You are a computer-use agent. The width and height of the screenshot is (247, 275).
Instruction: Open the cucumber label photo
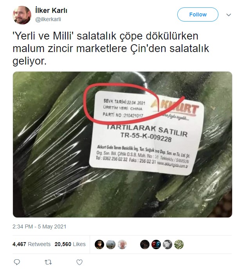point(123,144)
